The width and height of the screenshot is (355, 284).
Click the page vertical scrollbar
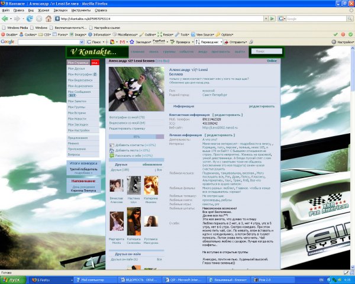pos(353,157)
